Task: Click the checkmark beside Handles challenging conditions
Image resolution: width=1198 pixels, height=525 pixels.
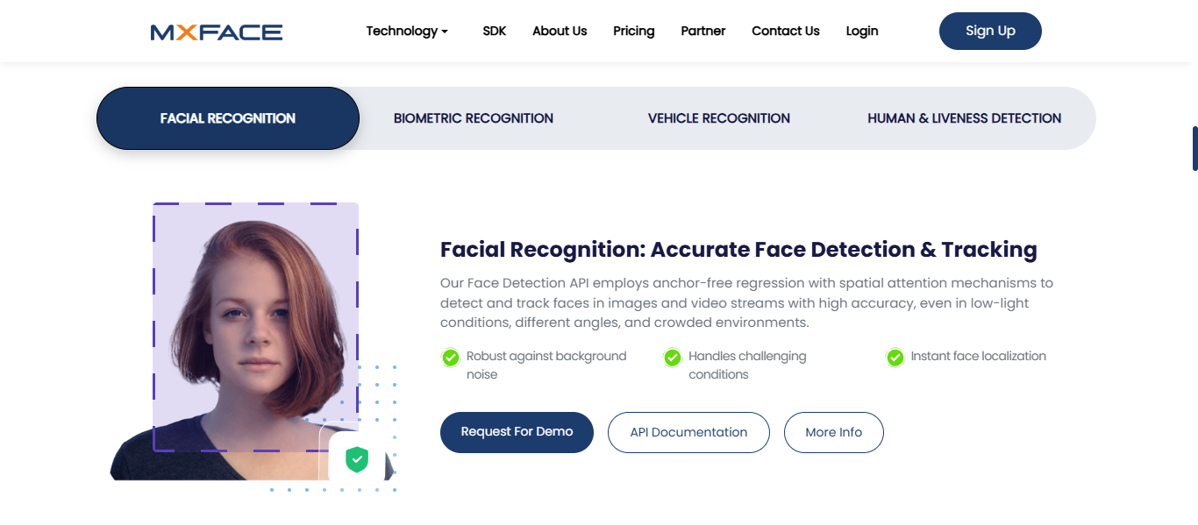Action: [672, 358]
